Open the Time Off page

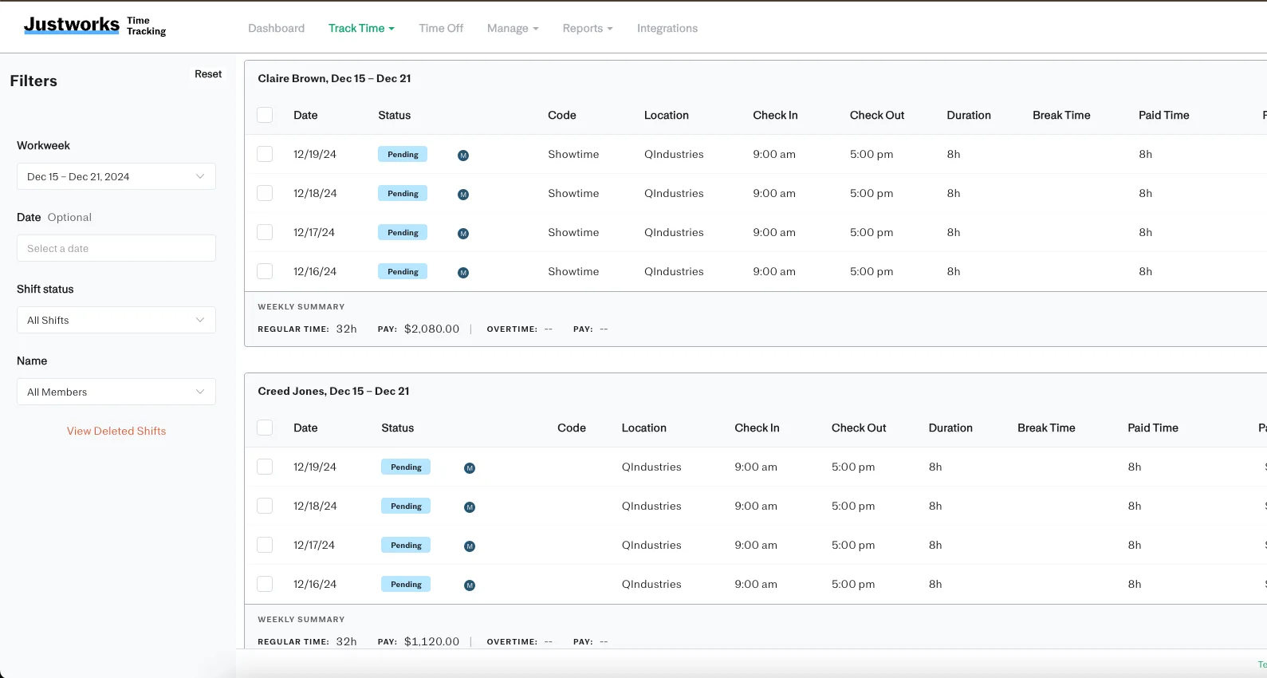pyautogui.click(x=441, y=28)
